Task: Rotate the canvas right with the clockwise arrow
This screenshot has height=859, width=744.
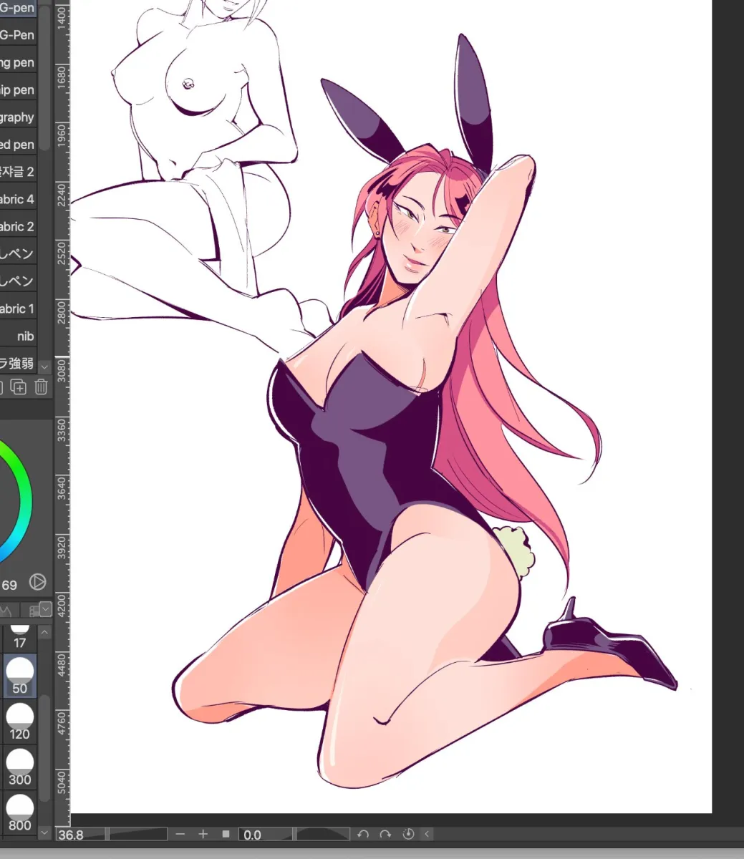Action: click(x=385, y=834)
